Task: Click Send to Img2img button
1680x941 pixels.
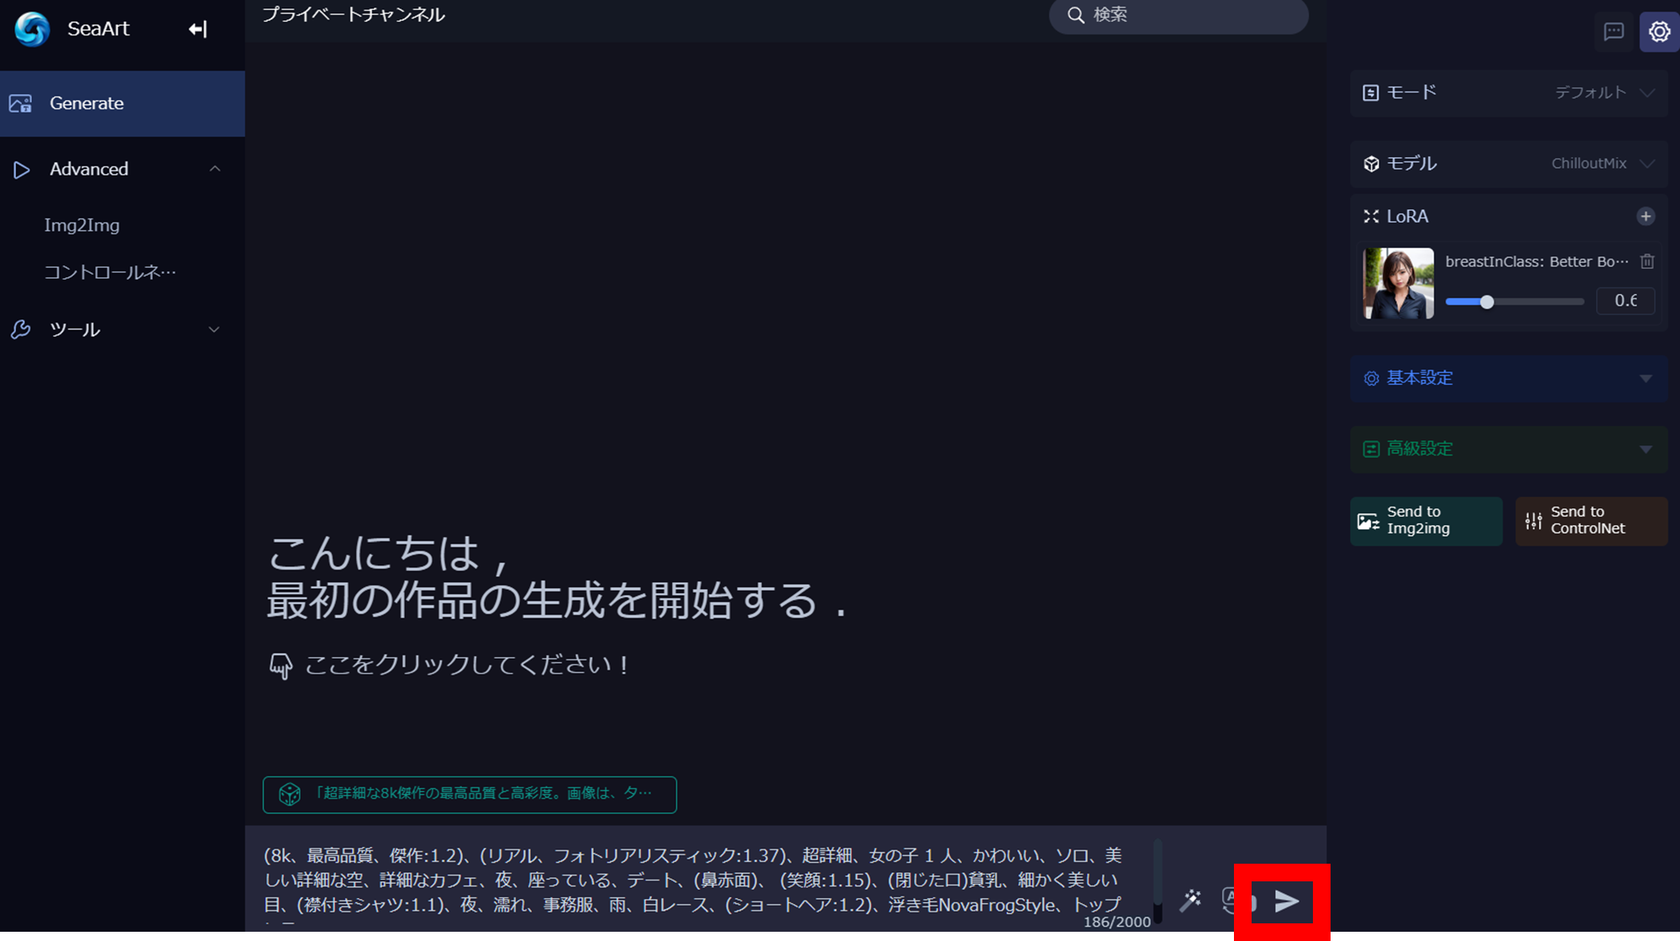Action: point(1425,521)
